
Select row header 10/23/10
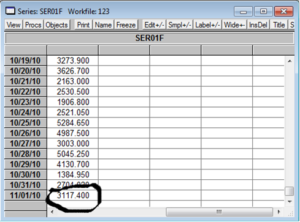[x=26, y=102]
